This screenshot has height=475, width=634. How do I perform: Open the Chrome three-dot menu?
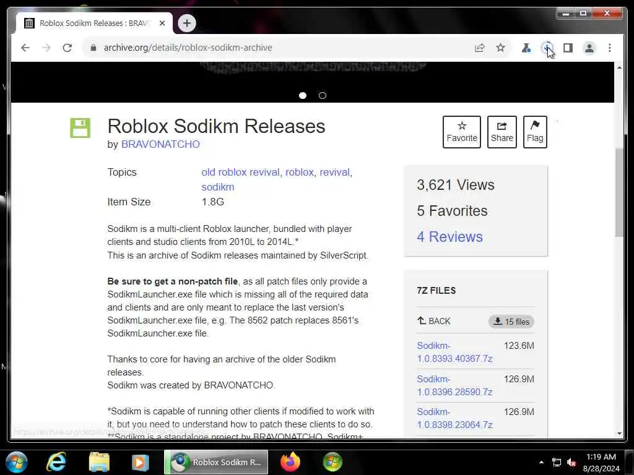click(610, 48)
